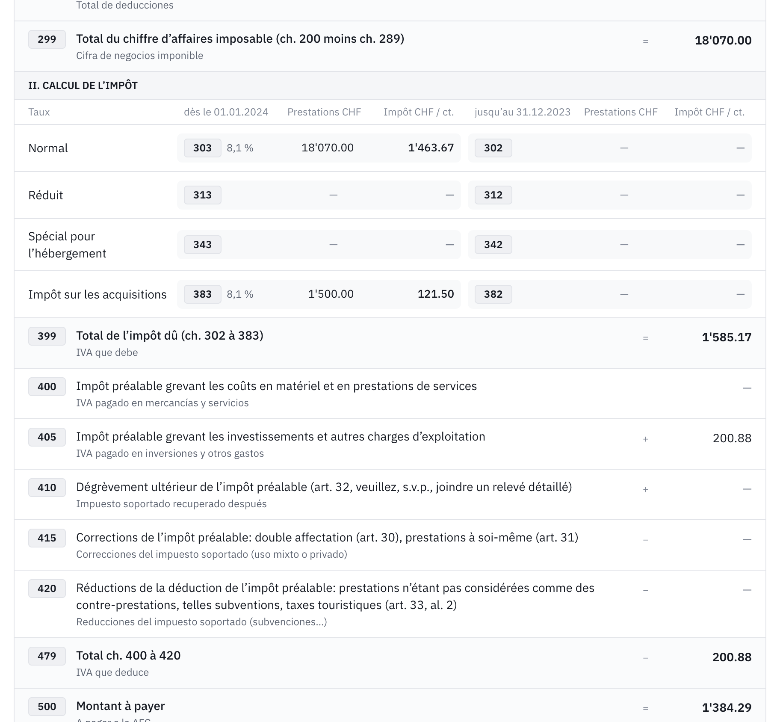This screenshot has height=722, width=780.
Task: Click the 383 acquisition tax badge
Action: pyautogui.click(x=203, y=294)
